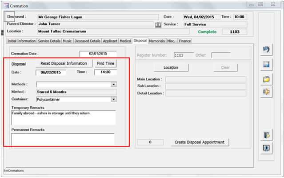Viewport: 284px width, 178px height.
Task: Open the yellow folder icon
Action: tap(267, 79)
